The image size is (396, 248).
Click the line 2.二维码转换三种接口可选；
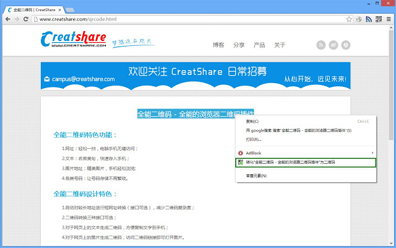click(x=89, y=218)
